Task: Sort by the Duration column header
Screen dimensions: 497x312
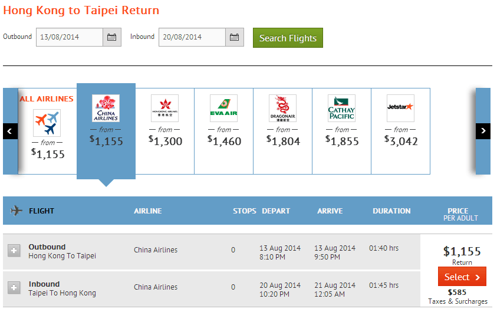Action: (391, 211)
